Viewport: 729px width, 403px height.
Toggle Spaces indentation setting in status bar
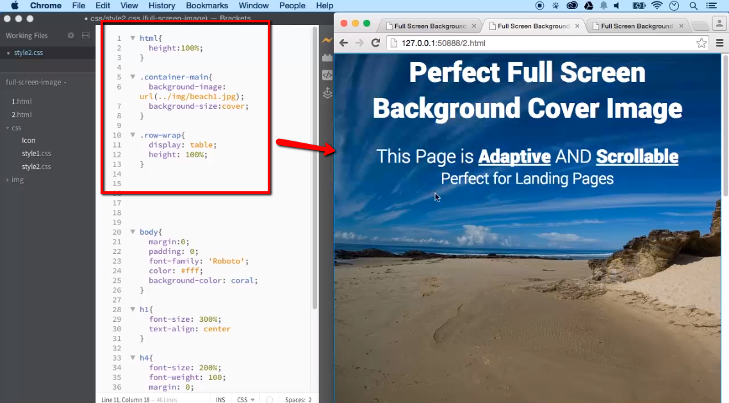coord(298,399)
